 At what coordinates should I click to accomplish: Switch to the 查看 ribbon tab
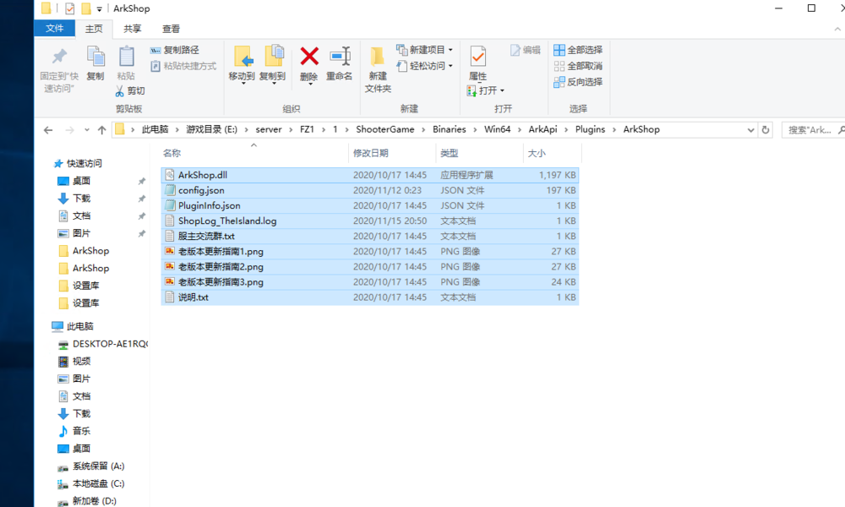point(171,28)
